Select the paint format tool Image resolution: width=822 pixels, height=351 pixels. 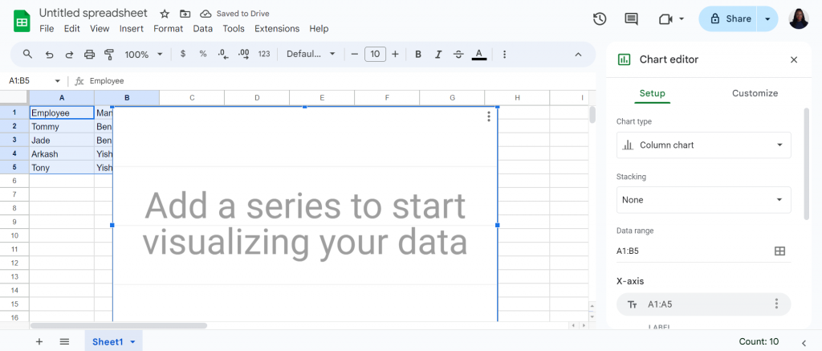pyautogui.click(x=109, y=54)
